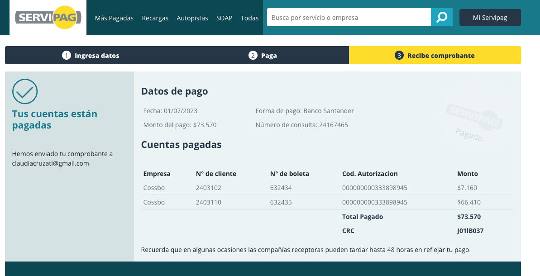Open the Ingresa datos step
540x276 pixels.
91,55
